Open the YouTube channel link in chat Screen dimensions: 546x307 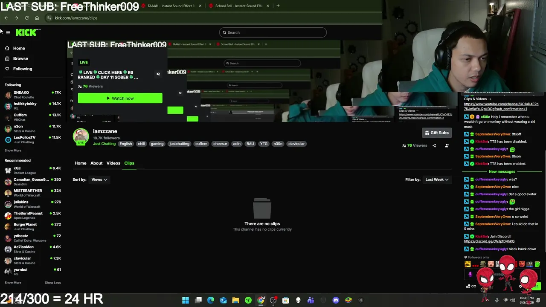click(x=501, y=106)
